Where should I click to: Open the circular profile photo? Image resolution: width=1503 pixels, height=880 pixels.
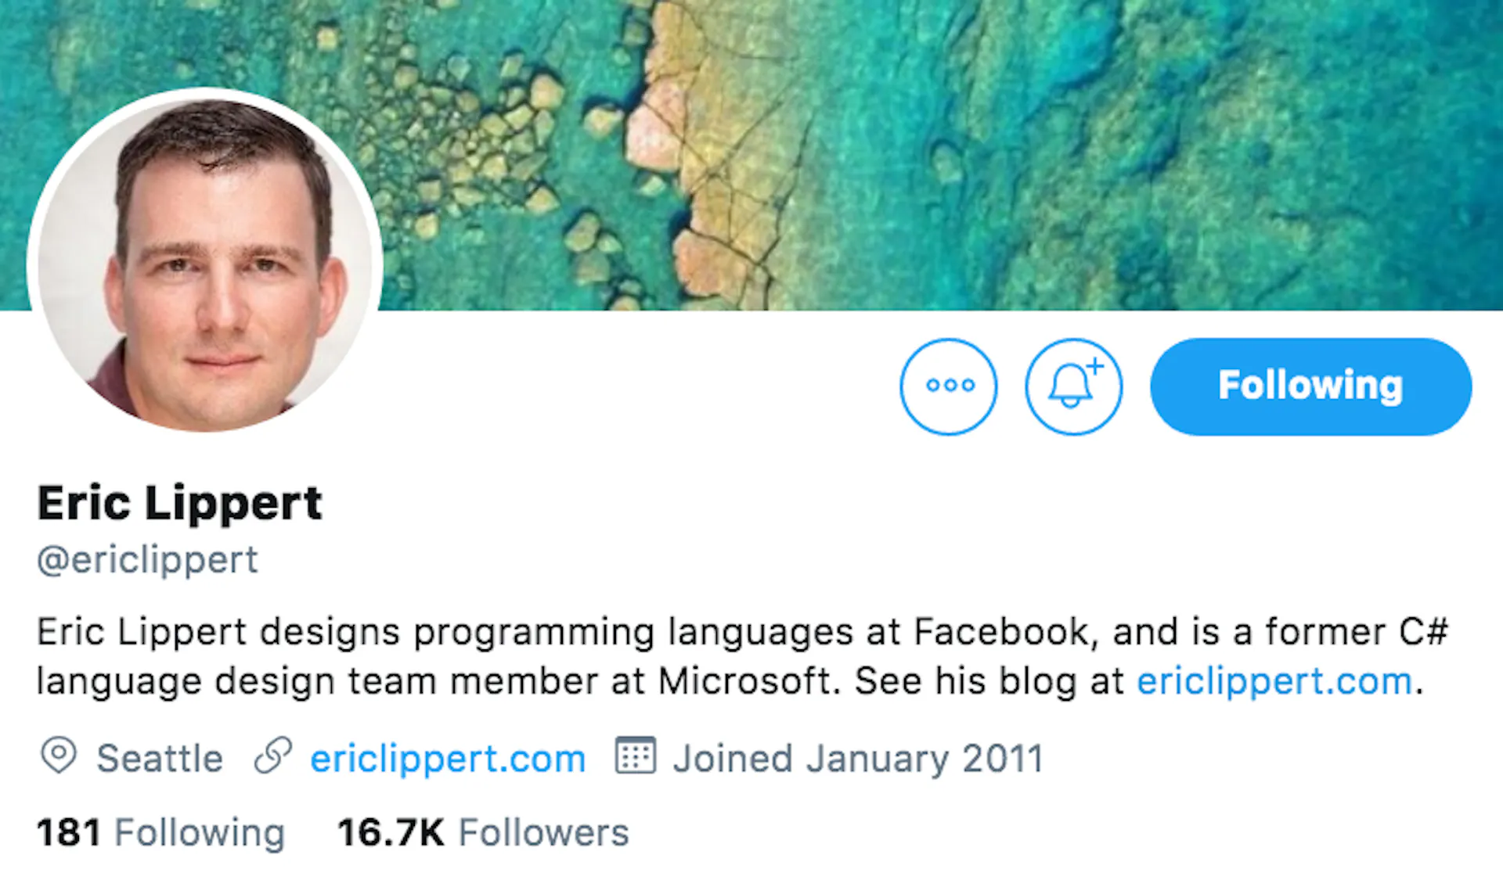point(205,260)
